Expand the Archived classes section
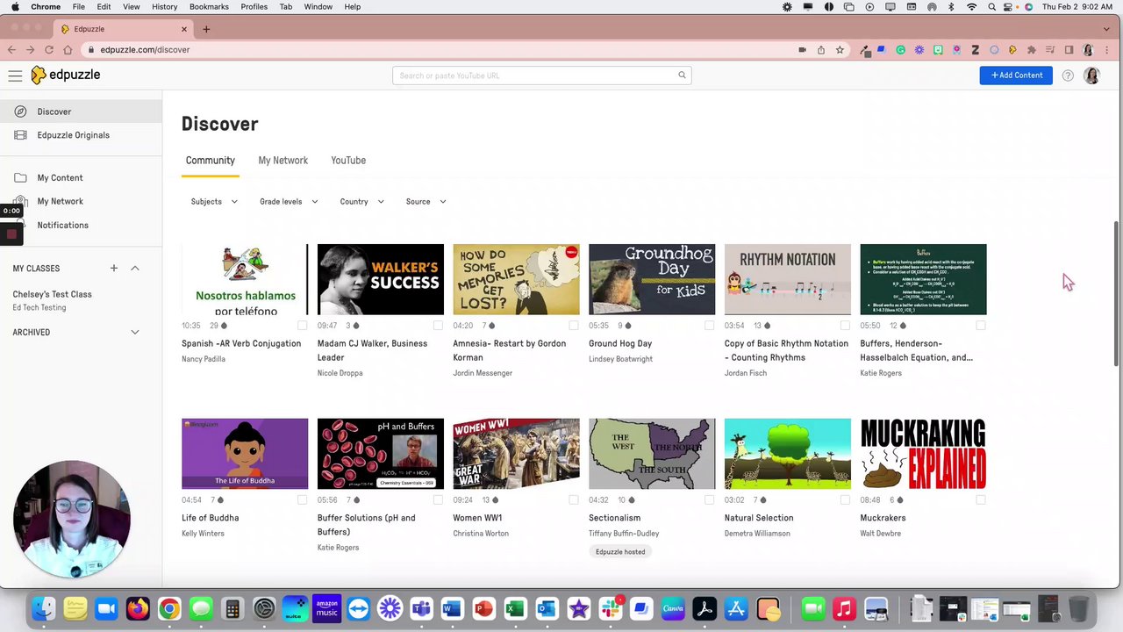Viewport: 1123px width, 632px height. click(x=135, y=332)
